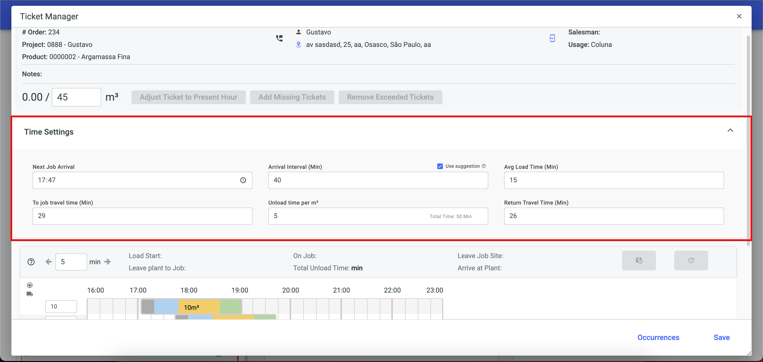
Task: Click the Return Travel Time field
Action: (613, 216)
